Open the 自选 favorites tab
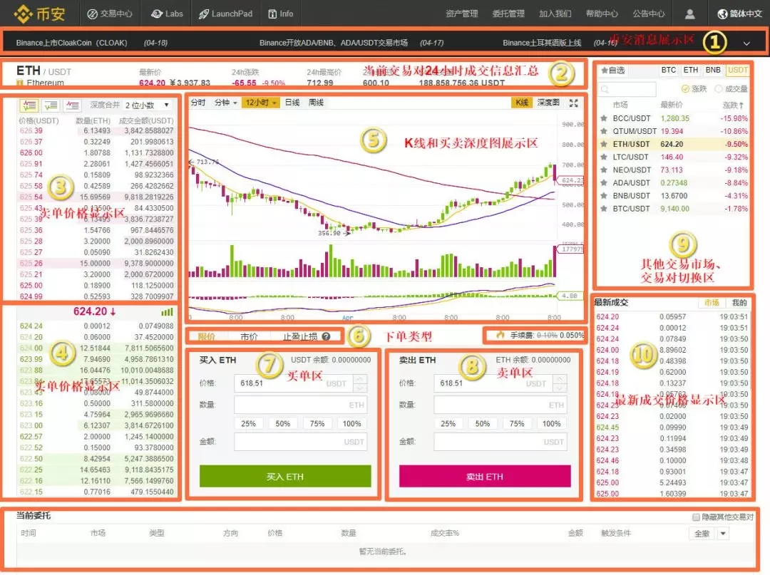The image size is (770, 575). coord(613,71)
